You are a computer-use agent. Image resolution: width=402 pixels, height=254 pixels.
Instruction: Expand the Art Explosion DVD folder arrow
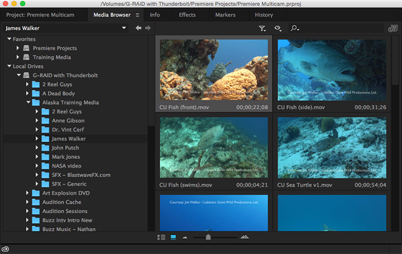(x=27, y=193)
